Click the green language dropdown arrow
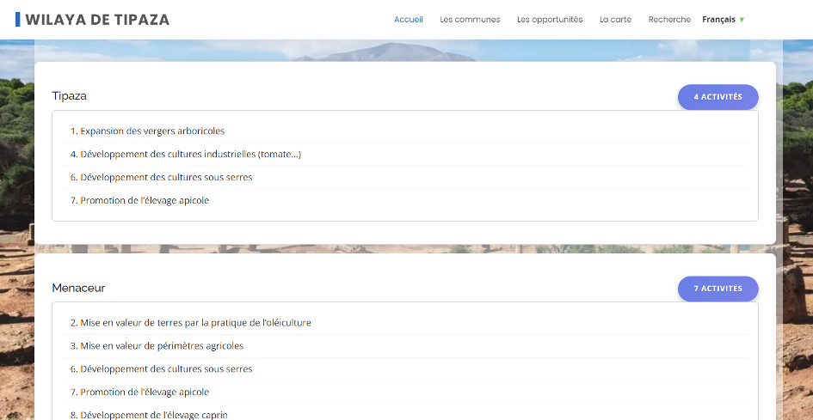This screenshot has width=813, height=420. pos(742,20)
